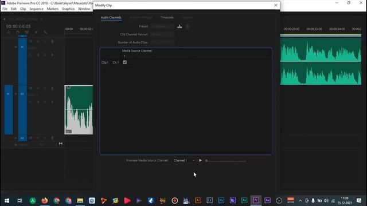
Task: Solo audio track A1
Action: click(45, 42)
